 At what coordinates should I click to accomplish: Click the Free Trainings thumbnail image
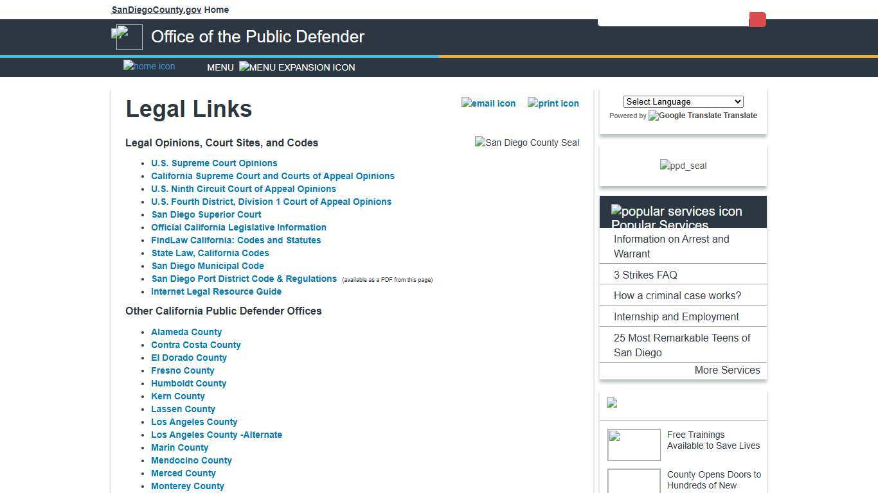point(634,444)
